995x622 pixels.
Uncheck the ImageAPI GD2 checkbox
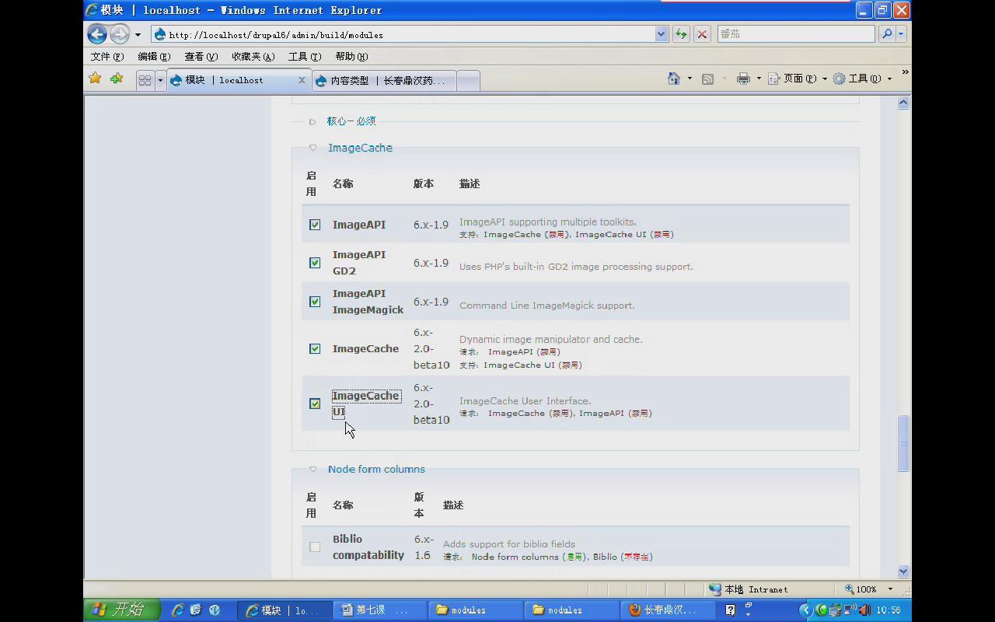coord(315,263)
